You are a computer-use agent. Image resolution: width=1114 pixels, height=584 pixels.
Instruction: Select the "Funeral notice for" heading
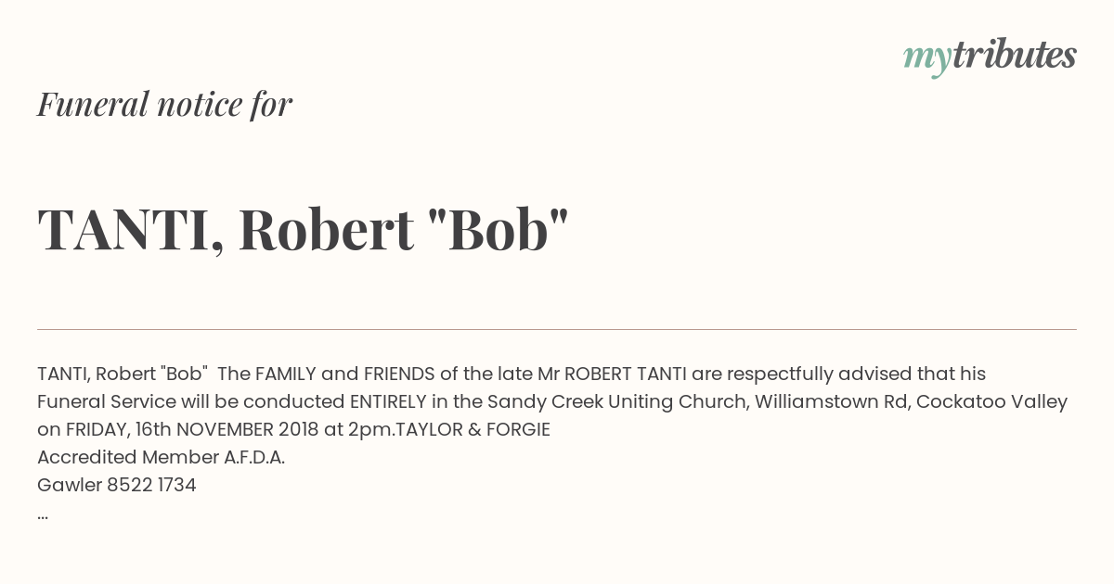(164, 104)
